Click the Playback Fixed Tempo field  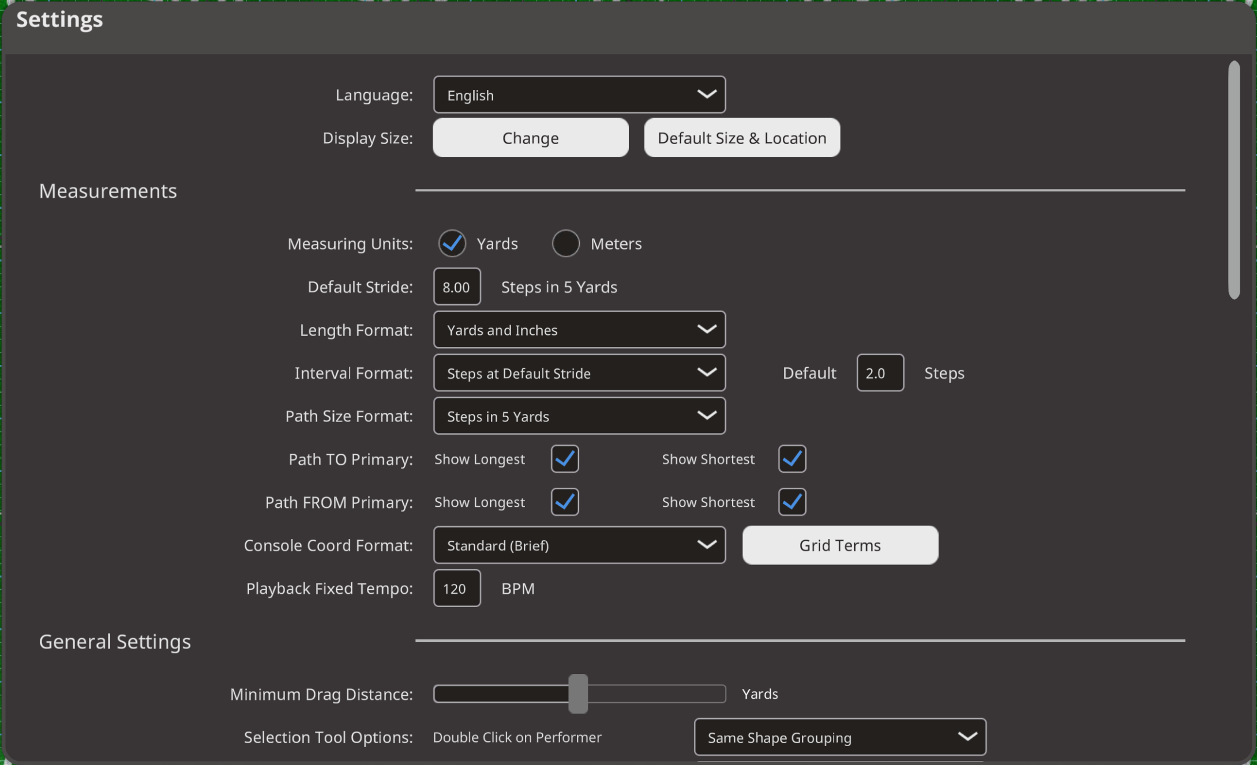point(456,588)
